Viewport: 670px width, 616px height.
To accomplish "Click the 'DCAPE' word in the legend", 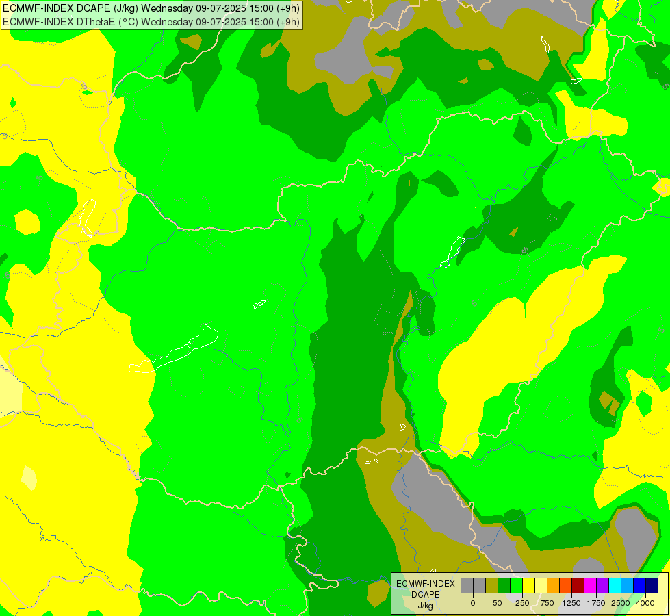I will 426,595.
